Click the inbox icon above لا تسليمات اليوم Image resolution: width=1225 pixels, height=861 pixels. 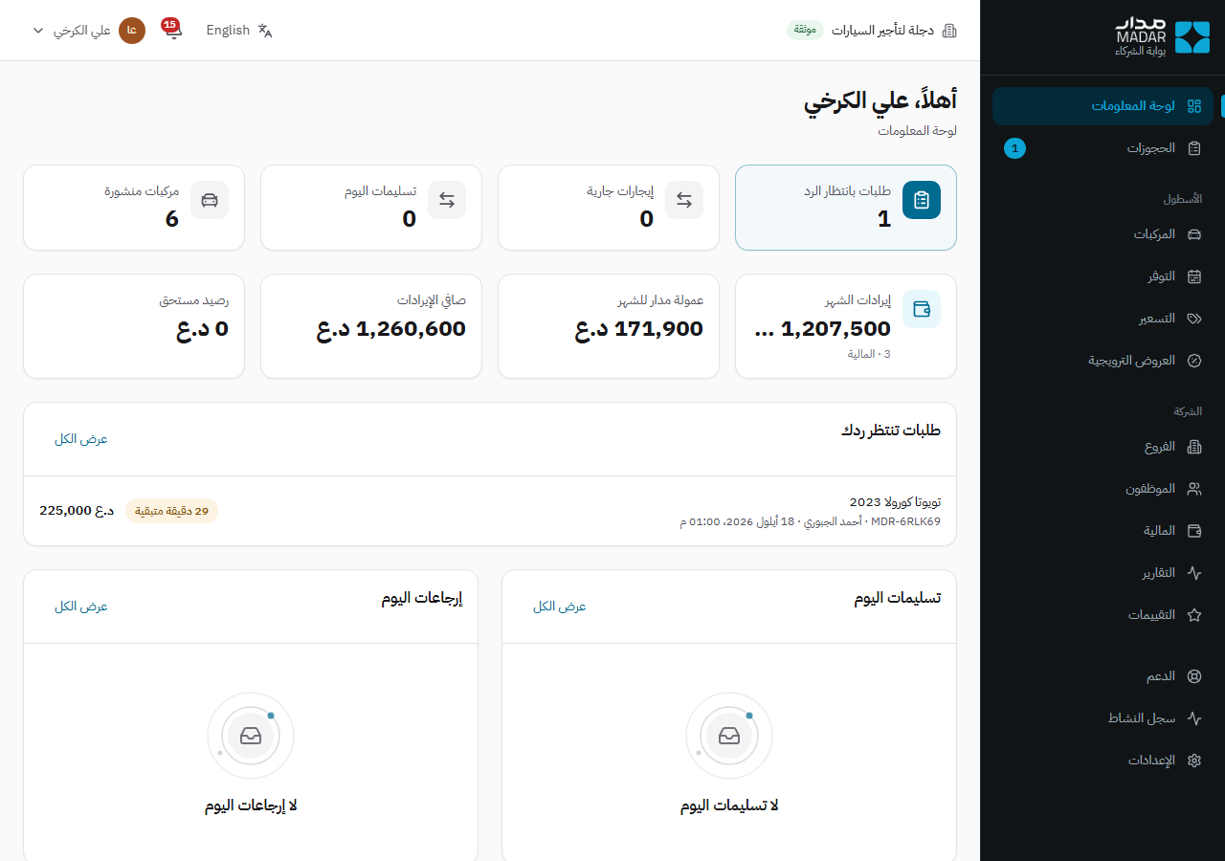pos(729,736)
